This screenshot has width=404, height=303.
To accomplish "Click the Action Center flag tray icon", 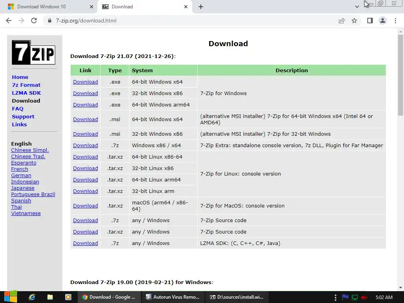I will (345, 297).
